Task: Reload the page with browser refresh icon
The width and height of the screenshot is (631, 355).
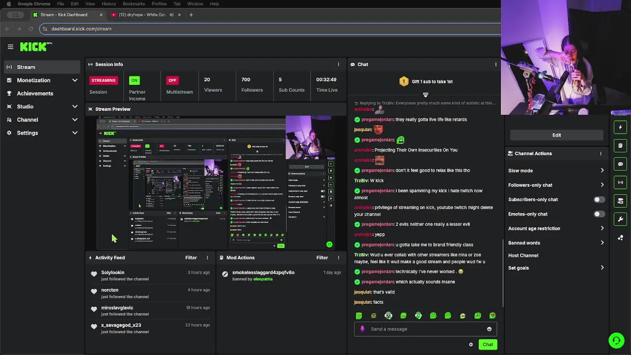Action: (x=31, y=29)
